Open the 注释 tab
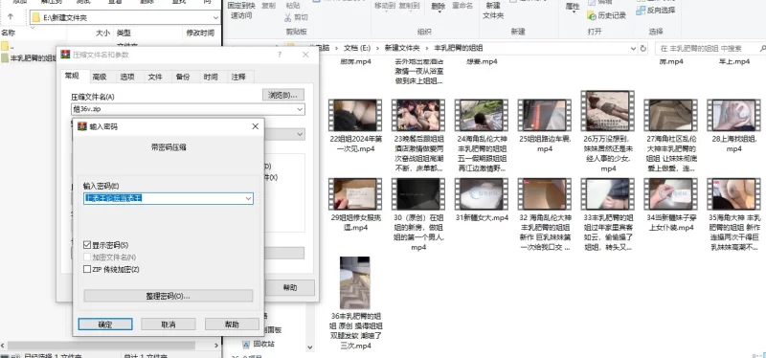 tap(238, 77)
